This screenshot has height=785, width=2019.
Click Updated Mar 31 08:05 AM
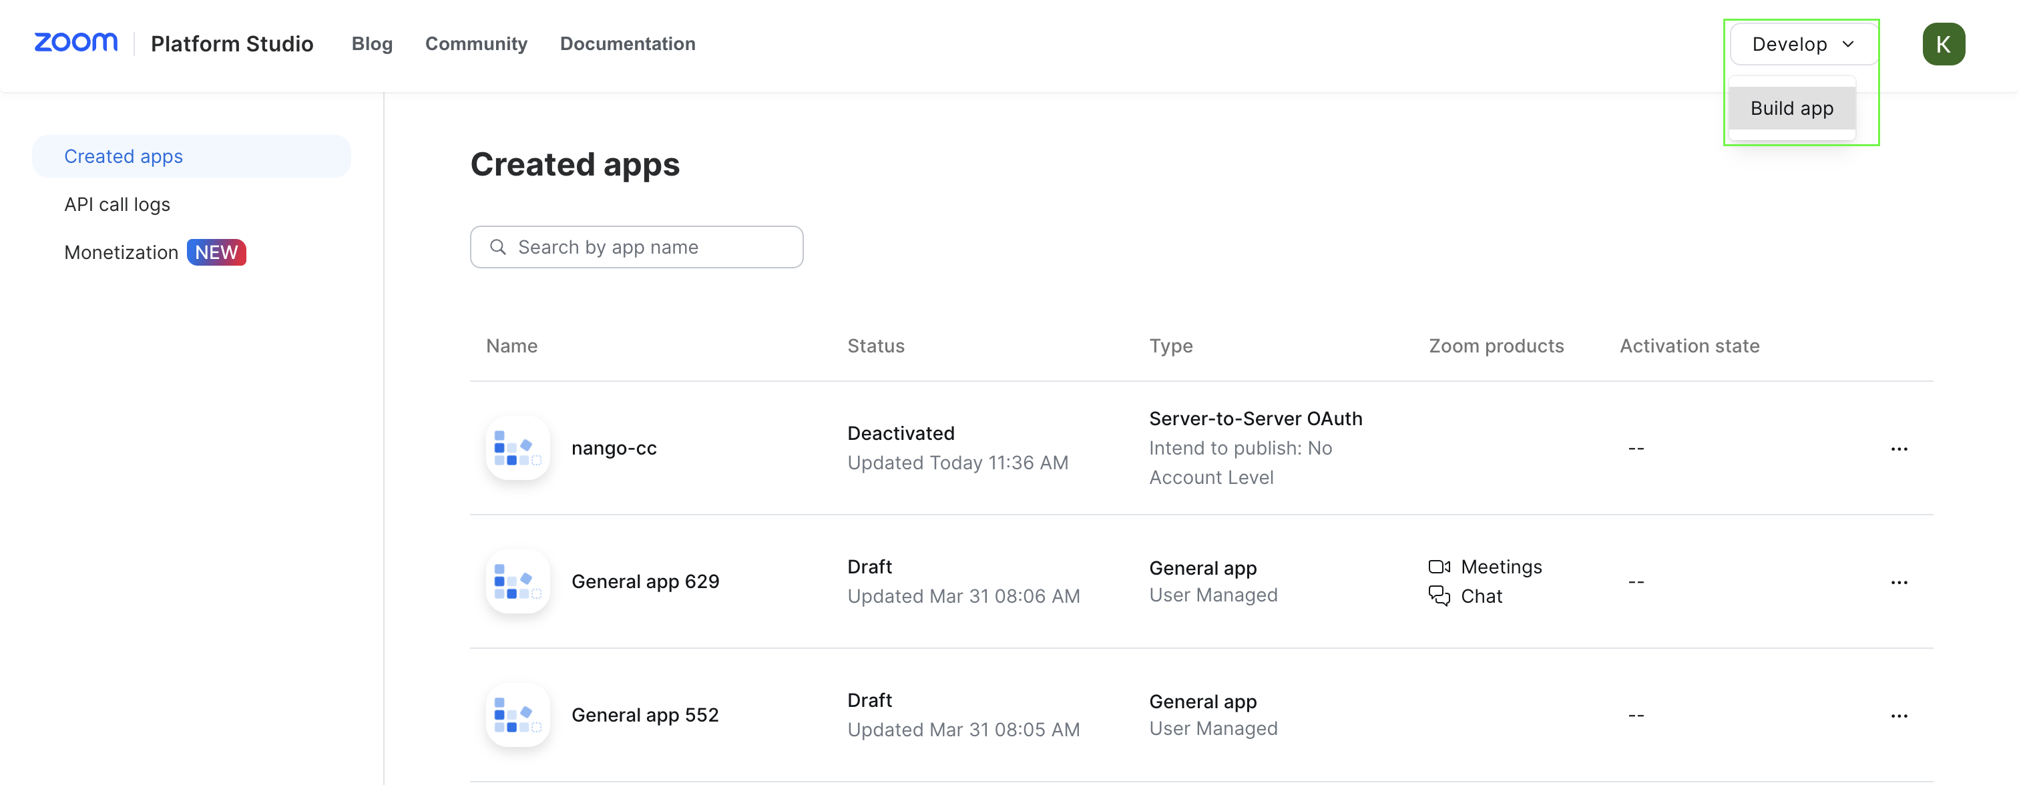[x=963, y=730]
